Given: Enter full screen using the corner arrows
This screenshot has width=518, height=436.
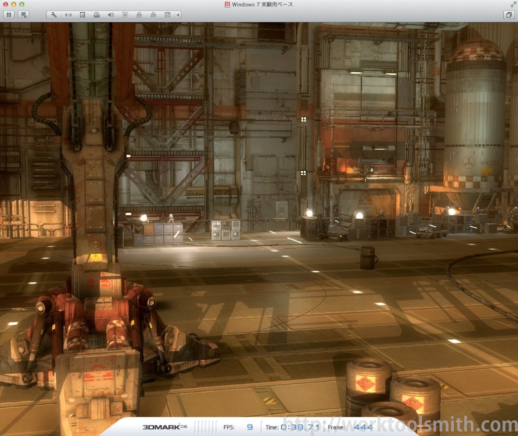Looking at the screenshot, I should [513, 4].
